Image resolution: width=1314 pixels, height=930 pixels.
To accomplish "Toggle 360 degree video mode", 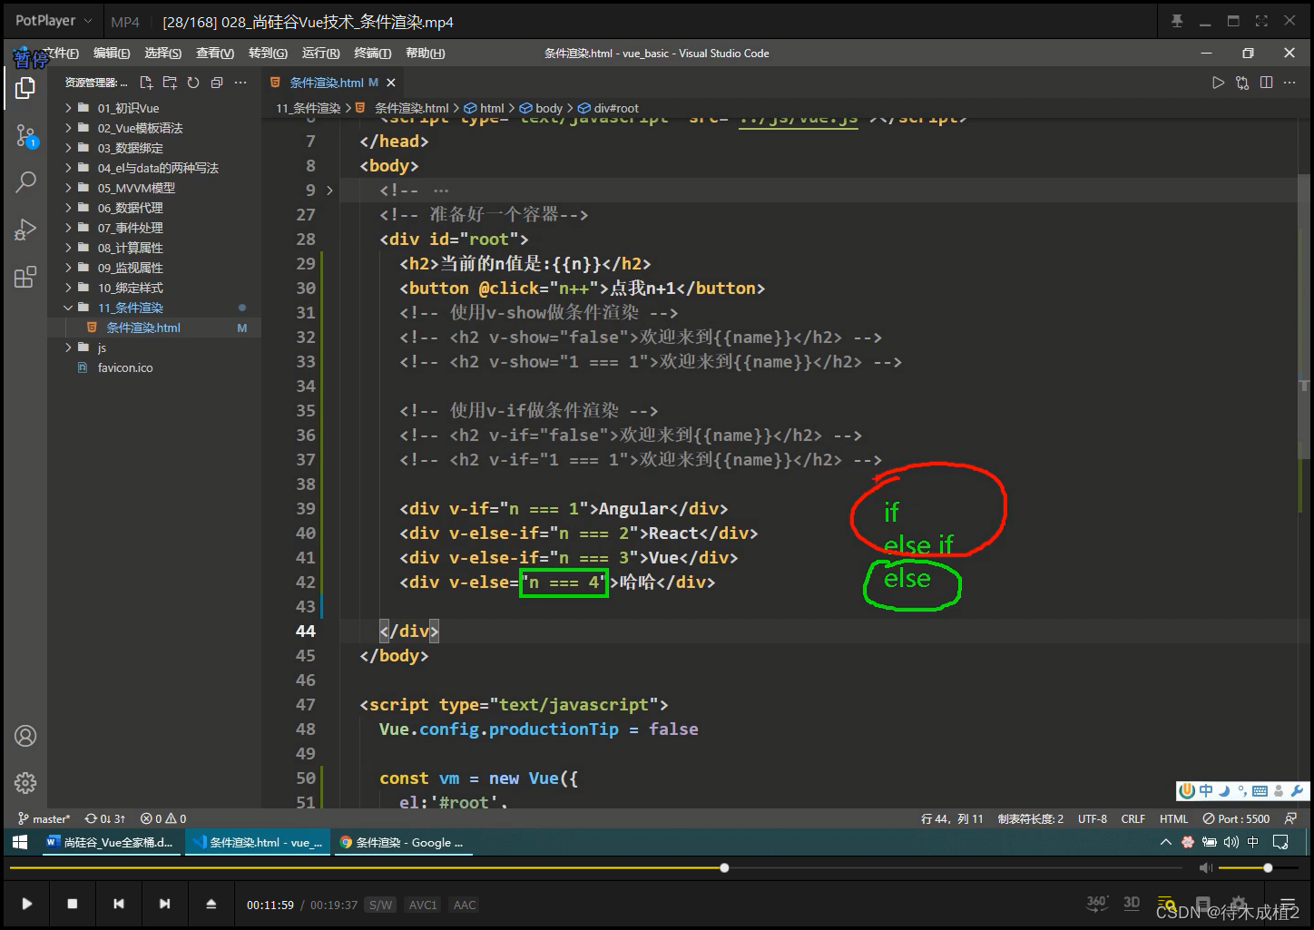I will [1097, 903].
